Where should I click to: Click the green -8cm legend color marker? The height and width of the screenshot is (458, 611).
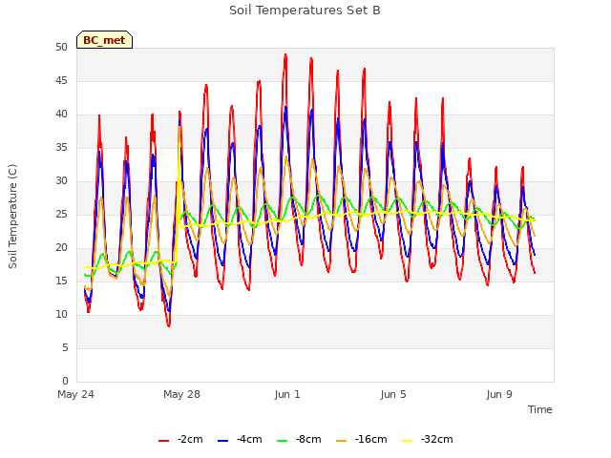(x=283, y=441)
